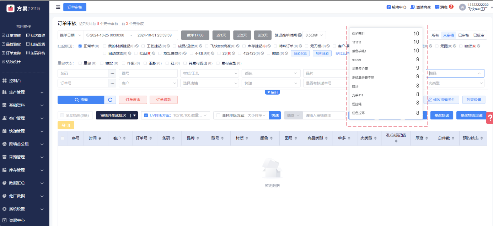Image resolution: width=493 pixels, height=226 pixels.
Task: Open 扫描发货 shortcut in sidebar
Action: [36, 44]
